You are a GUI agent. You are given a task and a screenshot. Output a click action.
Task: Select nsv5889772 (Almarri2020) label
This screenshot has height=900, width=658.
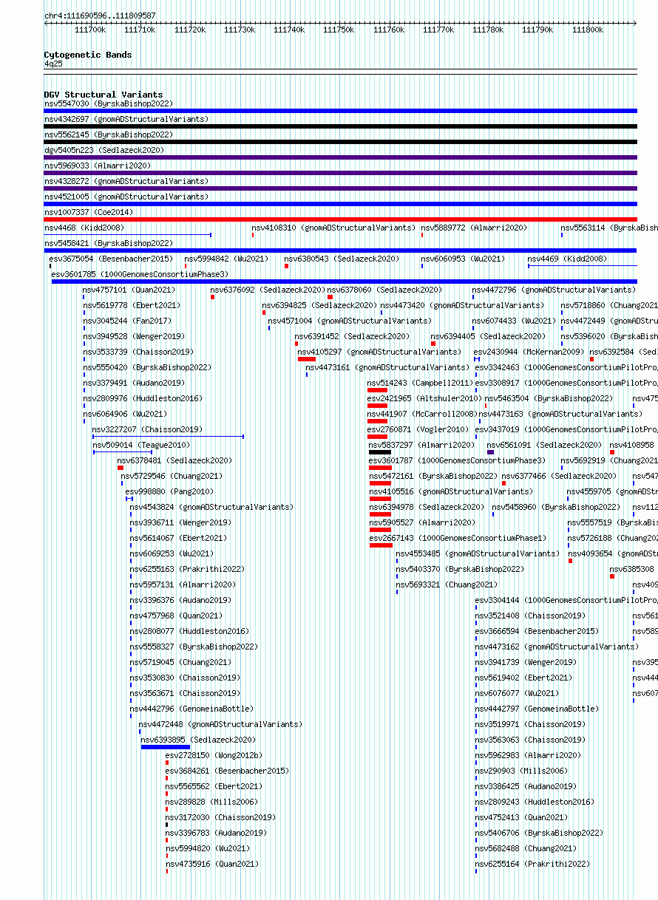click(x=474, y=228)
